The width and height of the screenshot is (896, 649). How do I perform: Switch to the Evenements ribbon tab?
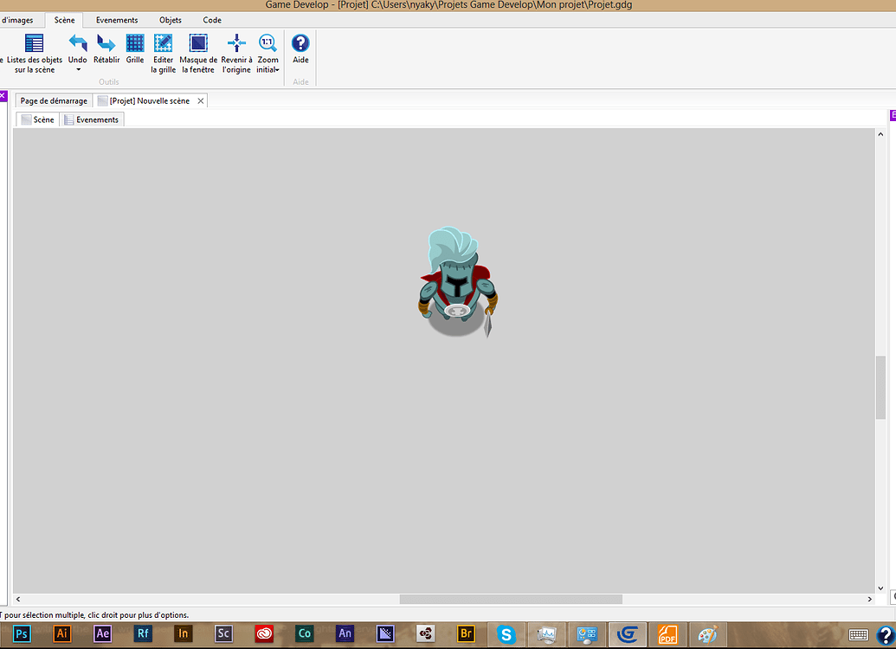coord(117,20)
